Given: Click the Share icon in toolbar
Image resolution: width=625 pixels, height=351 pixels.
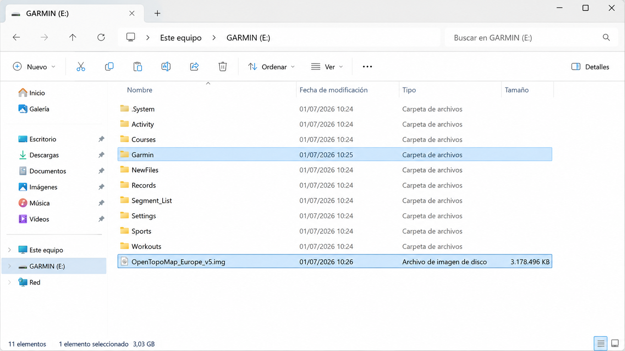Looking at the screenshot, I should [194, 67].
